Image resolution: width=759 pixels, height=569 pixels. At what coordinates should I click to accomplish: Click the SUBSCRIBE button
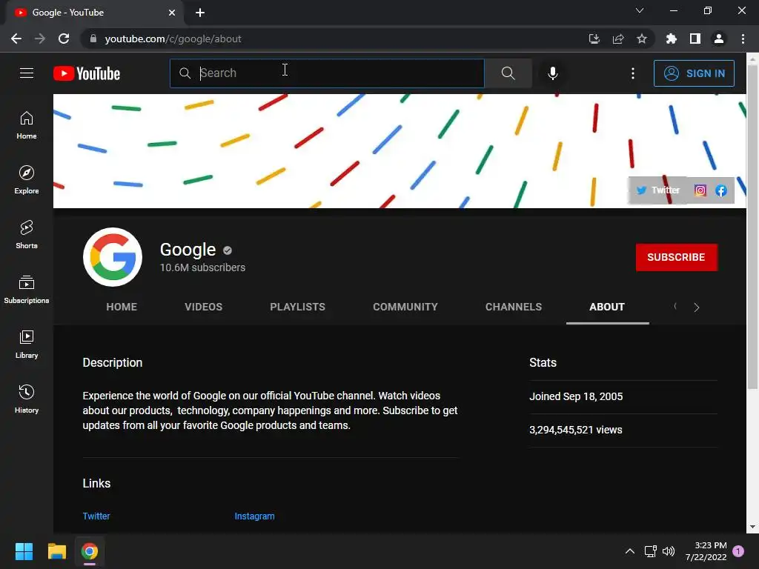tap(676, 257)
